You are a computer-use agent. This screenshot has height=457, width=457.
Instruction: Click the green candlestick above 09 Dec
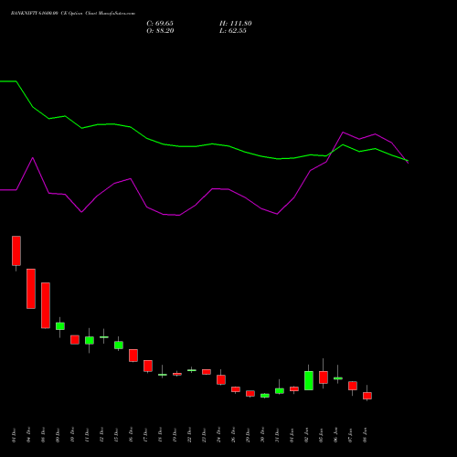(x=60, y=326)
